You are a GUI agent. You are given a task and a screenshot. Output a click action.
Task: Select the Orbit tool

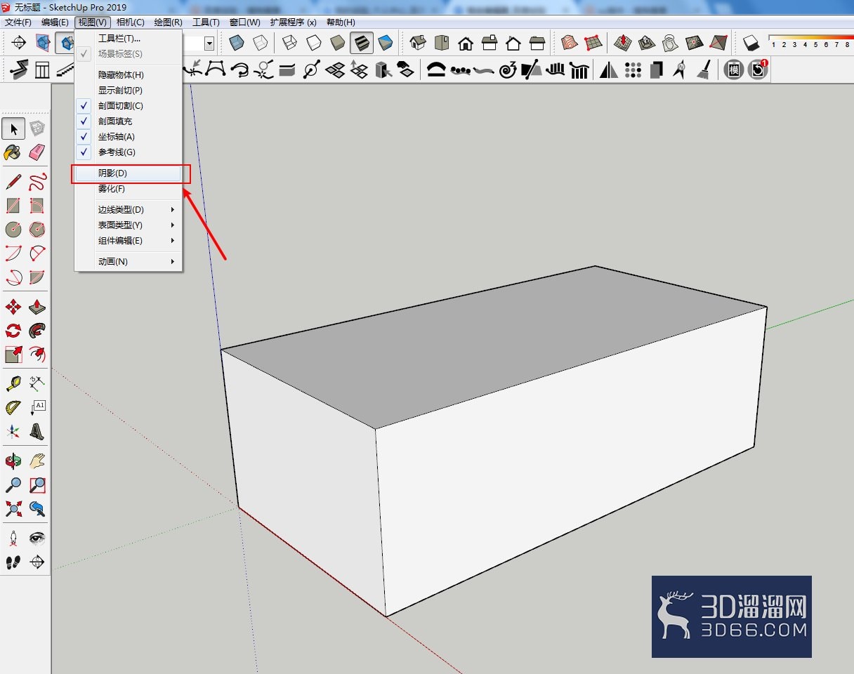(13, 461)
